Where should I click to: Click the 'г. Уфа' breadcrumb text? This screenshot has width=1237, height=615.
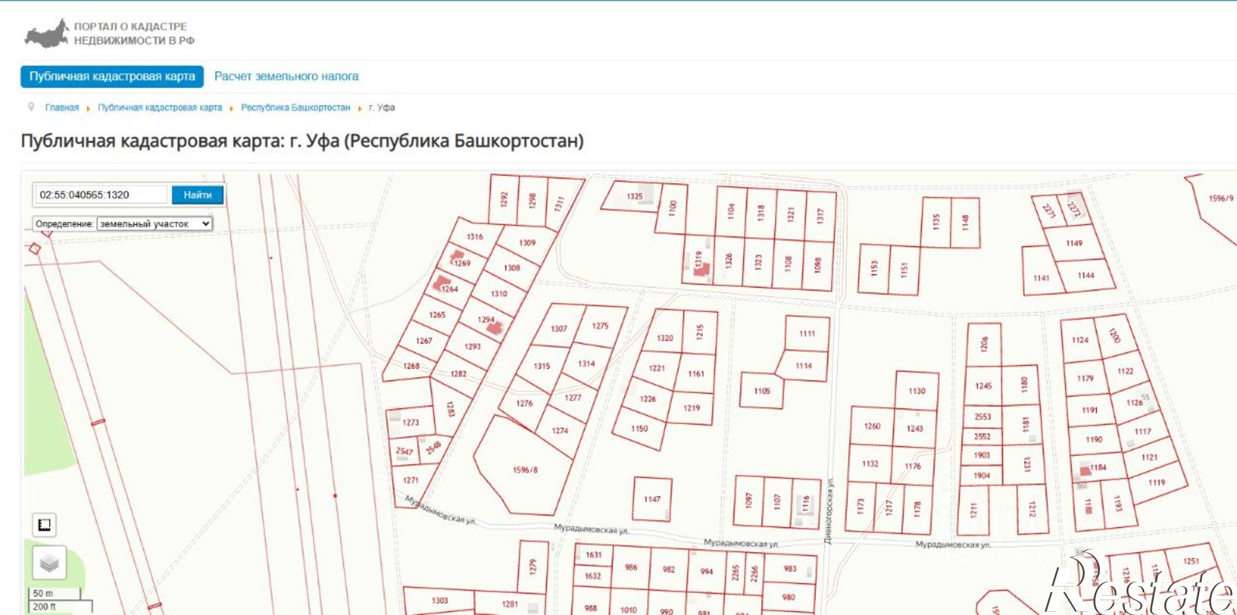[x=382, y=108]
